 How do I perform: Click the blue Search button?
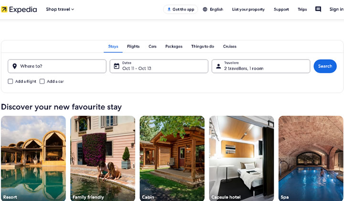pos(325,66)
